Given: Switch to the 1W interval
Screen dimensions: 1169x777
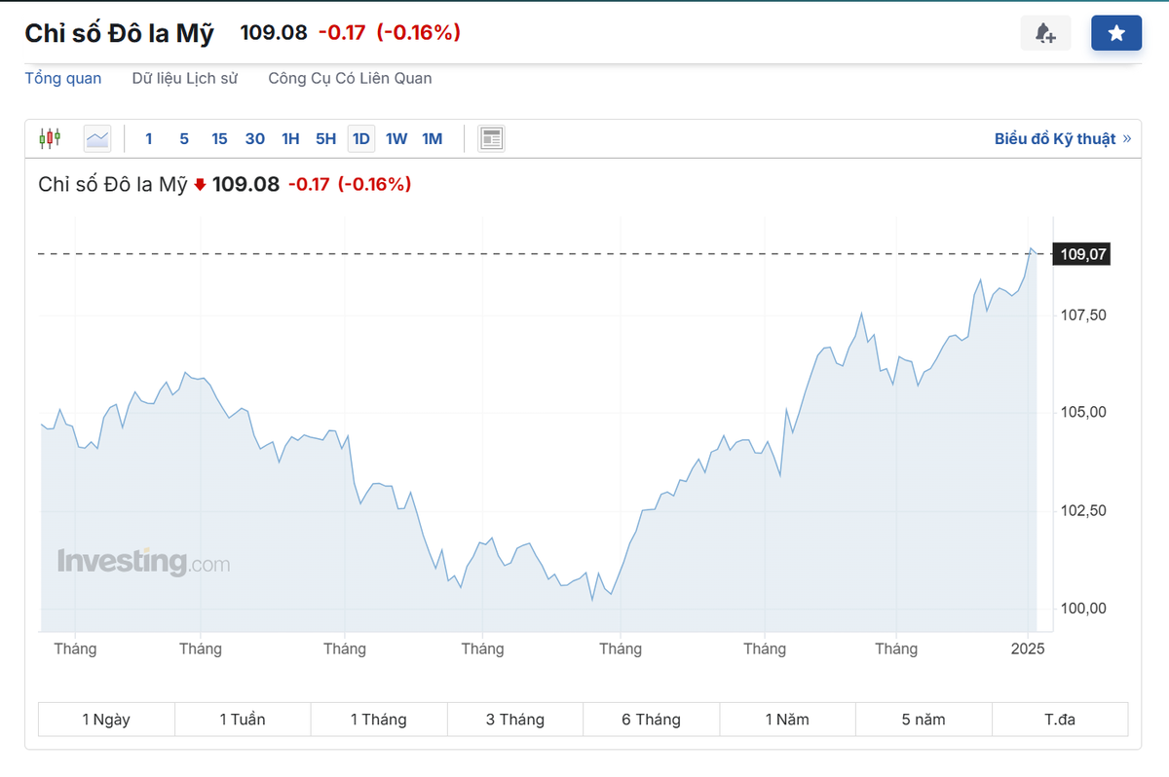Looking at the screenshot, I should pyautogui.click(x=396, y=138).
